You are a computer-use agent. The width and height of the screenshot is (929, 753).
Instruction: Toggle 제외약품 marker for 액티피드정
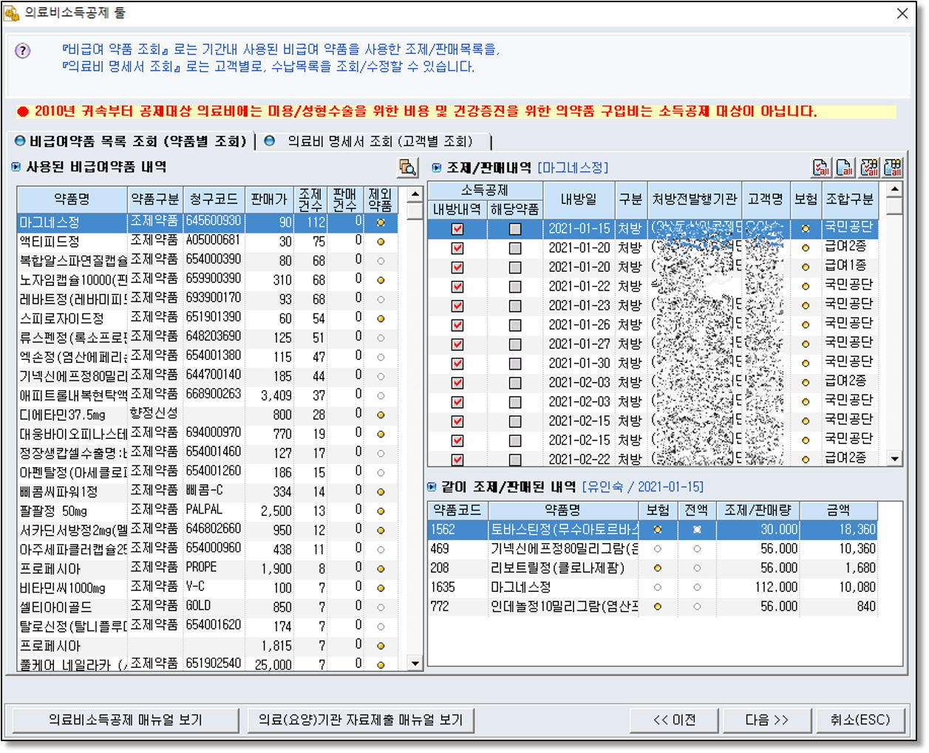(x=381, y=242)
